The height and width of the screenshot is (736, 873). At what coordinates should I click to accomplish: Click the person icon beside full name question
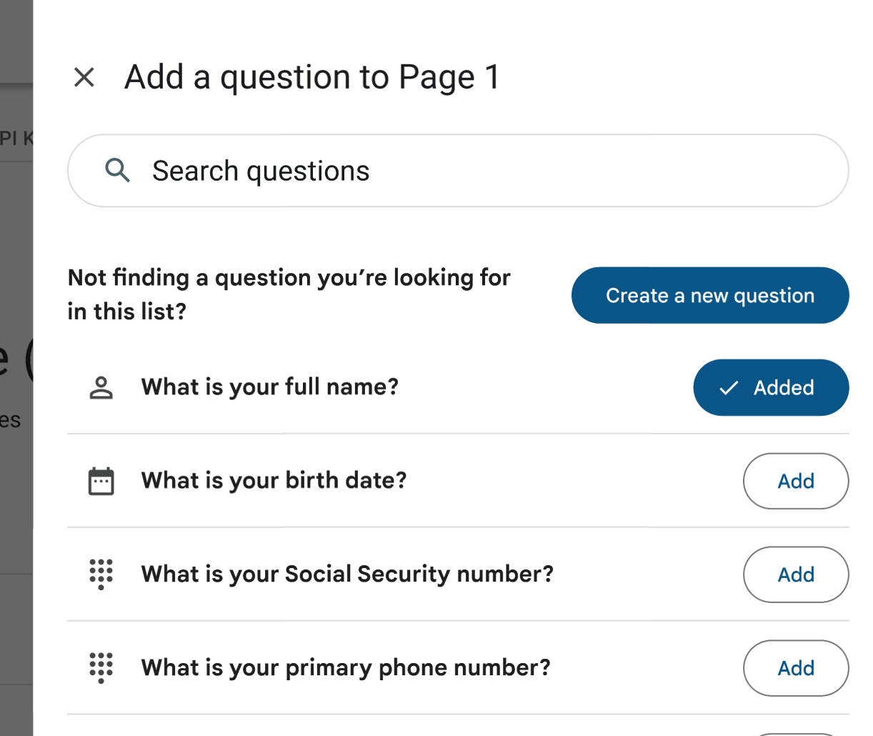click(x=101, y=387)
